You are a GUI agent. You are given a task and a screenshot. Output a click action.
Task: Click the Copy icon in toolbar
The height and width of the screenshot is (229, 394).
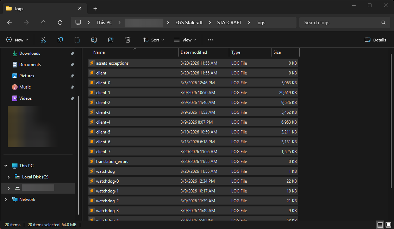pyautogui.click(x=60, y=40)
